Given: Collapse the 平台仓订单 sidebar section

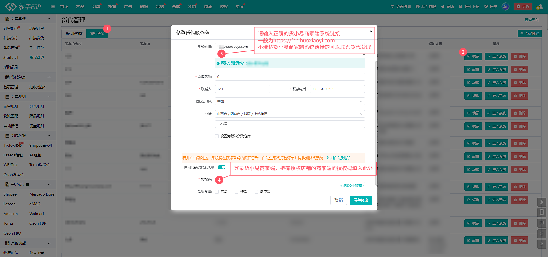Looking at the screenshot, I should click(x=49, y=184).
